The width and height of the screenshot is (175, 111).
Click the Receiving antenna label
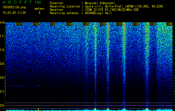point(64,13)
